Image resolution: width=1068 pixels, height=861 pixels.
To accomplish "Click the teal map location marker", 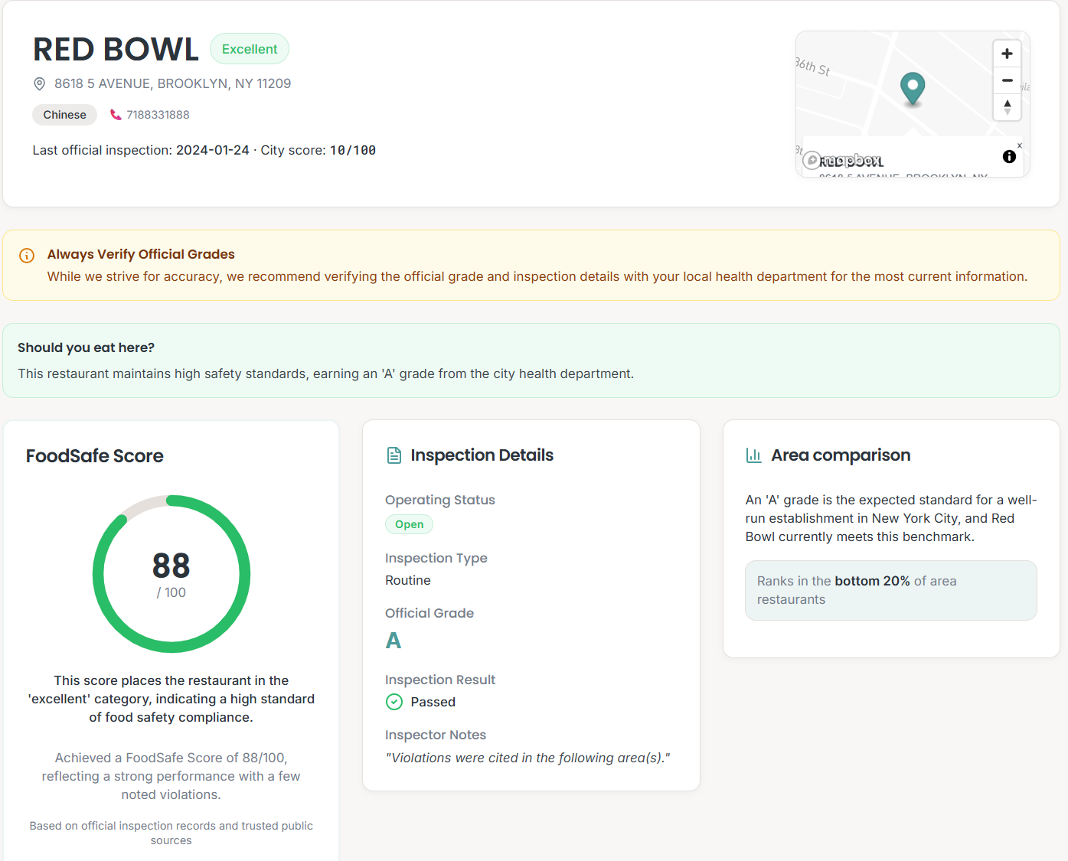I will pyautogui.click(x=912, y=89).
